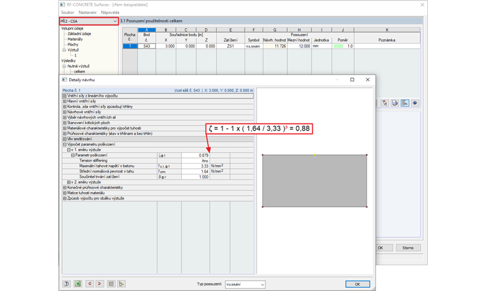Select Plochy in navigator tree

click(73, 45)
